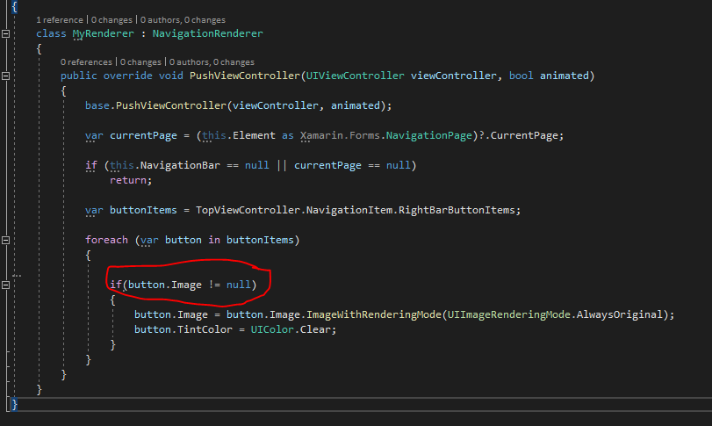Collapse the foreach loop outline
The image size is (712, 426).
[5, 240]
